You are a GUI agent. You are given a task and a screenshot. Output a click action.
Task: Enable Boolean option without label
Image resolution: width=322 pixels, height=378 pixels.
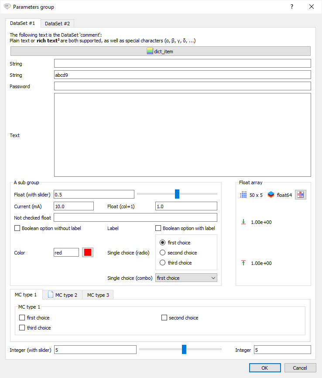[x=17, y=228]
